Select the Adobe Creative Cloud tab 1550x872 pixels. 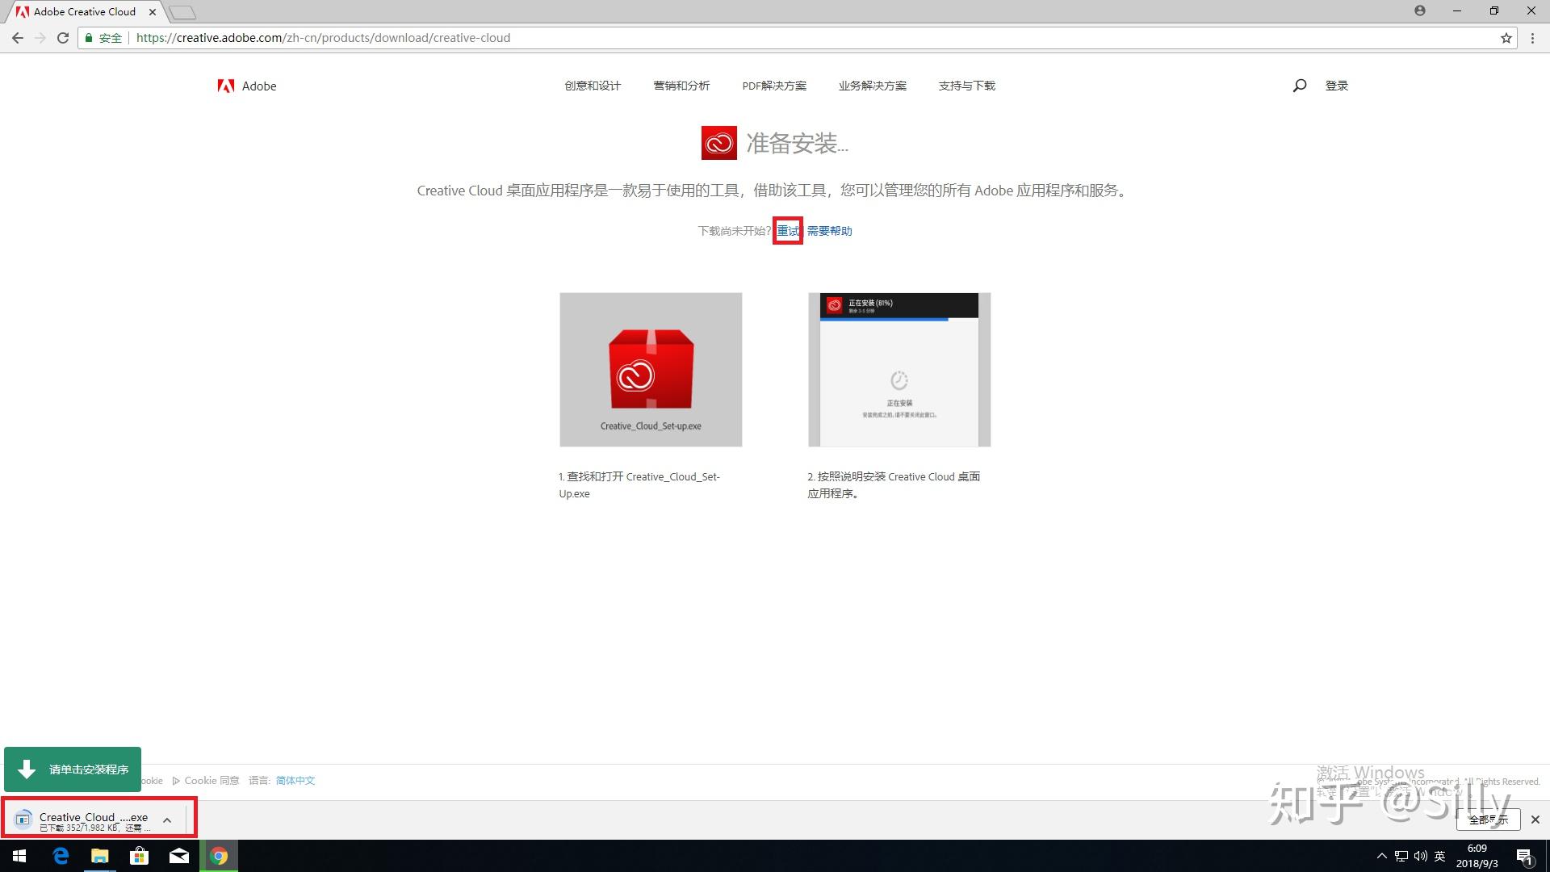(85, 12)
